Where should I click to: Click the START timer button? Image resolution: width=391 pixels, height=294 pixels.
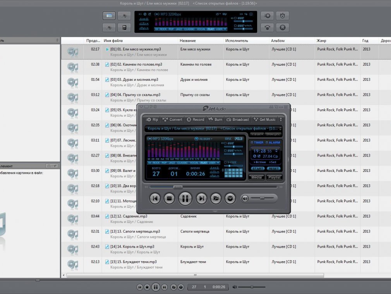tap(258, 168)
